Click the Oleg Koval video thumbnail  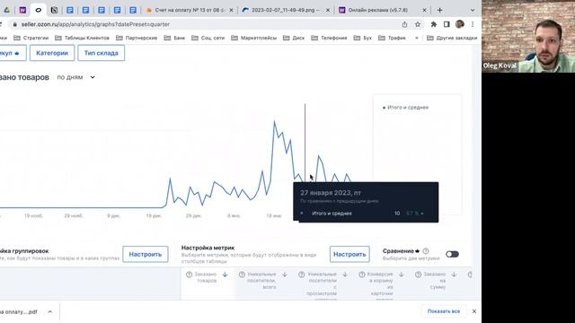[x=528, y=36]
